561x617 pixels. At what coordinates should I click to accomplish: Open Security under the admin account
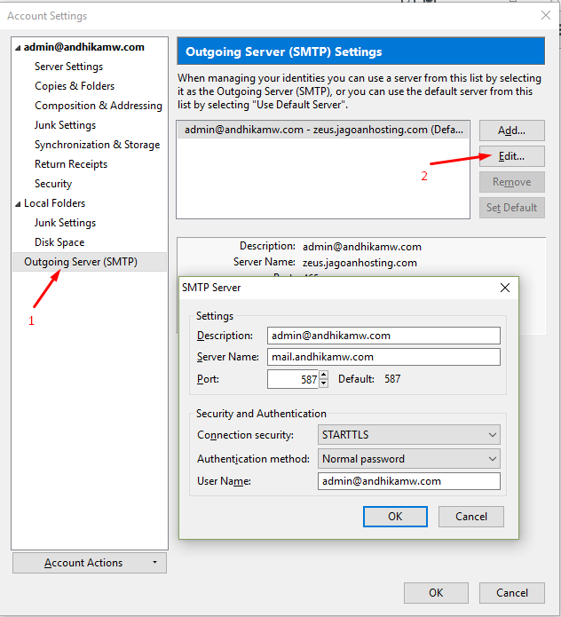pyautogui.click(x=53, y=184)
